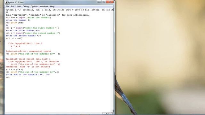This screenshot has height=115, width=205.
Task: Maximize the Python 2.7.7 Shell window
Action: click(104, 2)
